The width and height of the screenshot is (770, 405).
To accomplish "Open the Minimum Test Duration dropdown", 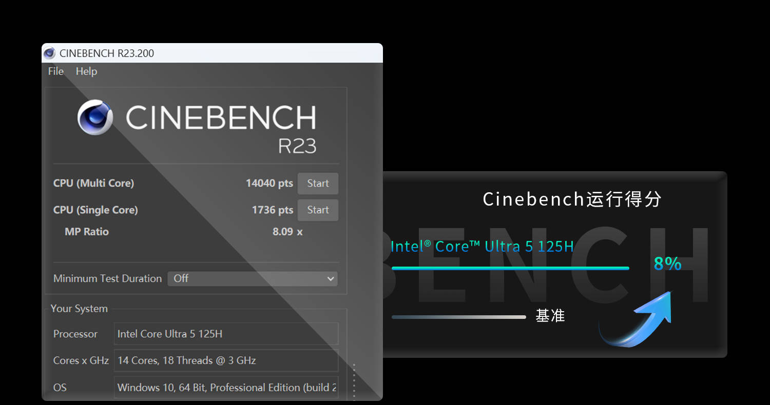I will click(252, 278).
